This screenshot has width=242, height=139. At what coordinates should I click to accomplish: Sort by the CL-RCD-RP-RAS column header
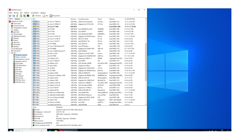pos(130,19)
